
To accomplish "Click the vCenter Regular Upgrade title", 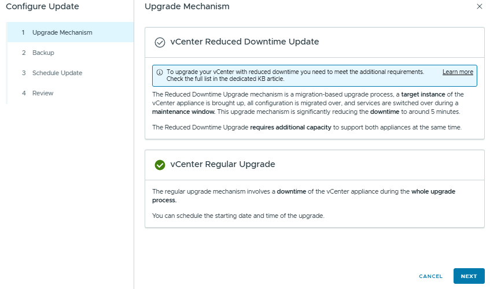I will (223, 165).
